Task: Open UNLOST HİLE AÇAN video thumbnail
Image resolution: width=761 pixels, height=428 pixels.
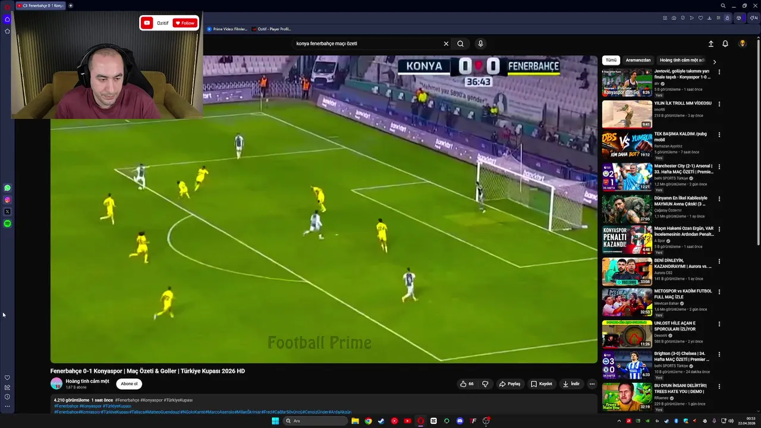Action: click(627, 334)
